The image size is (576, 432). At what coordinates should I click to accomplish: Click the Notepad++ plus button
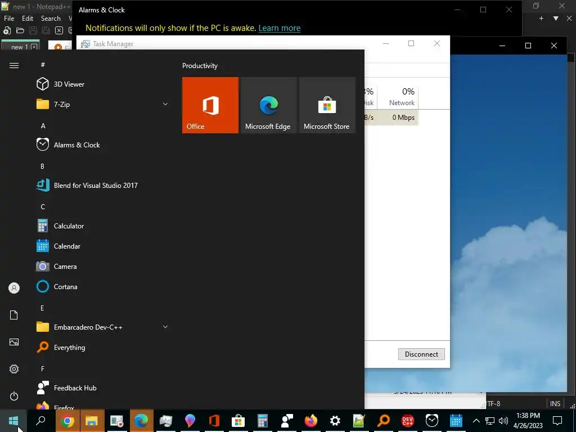click(541, 19)
